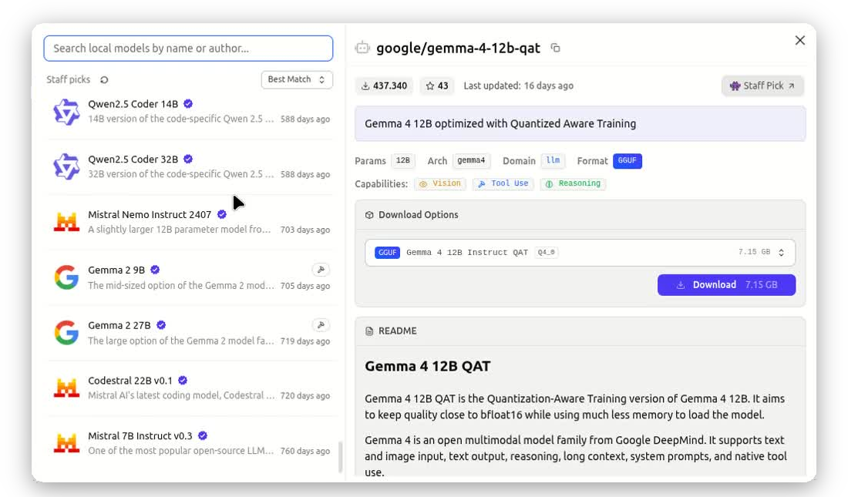Click the tool-use badge on Gemma 2 27B row
Screen dimensions: 848x497
(x=321, y=325)
